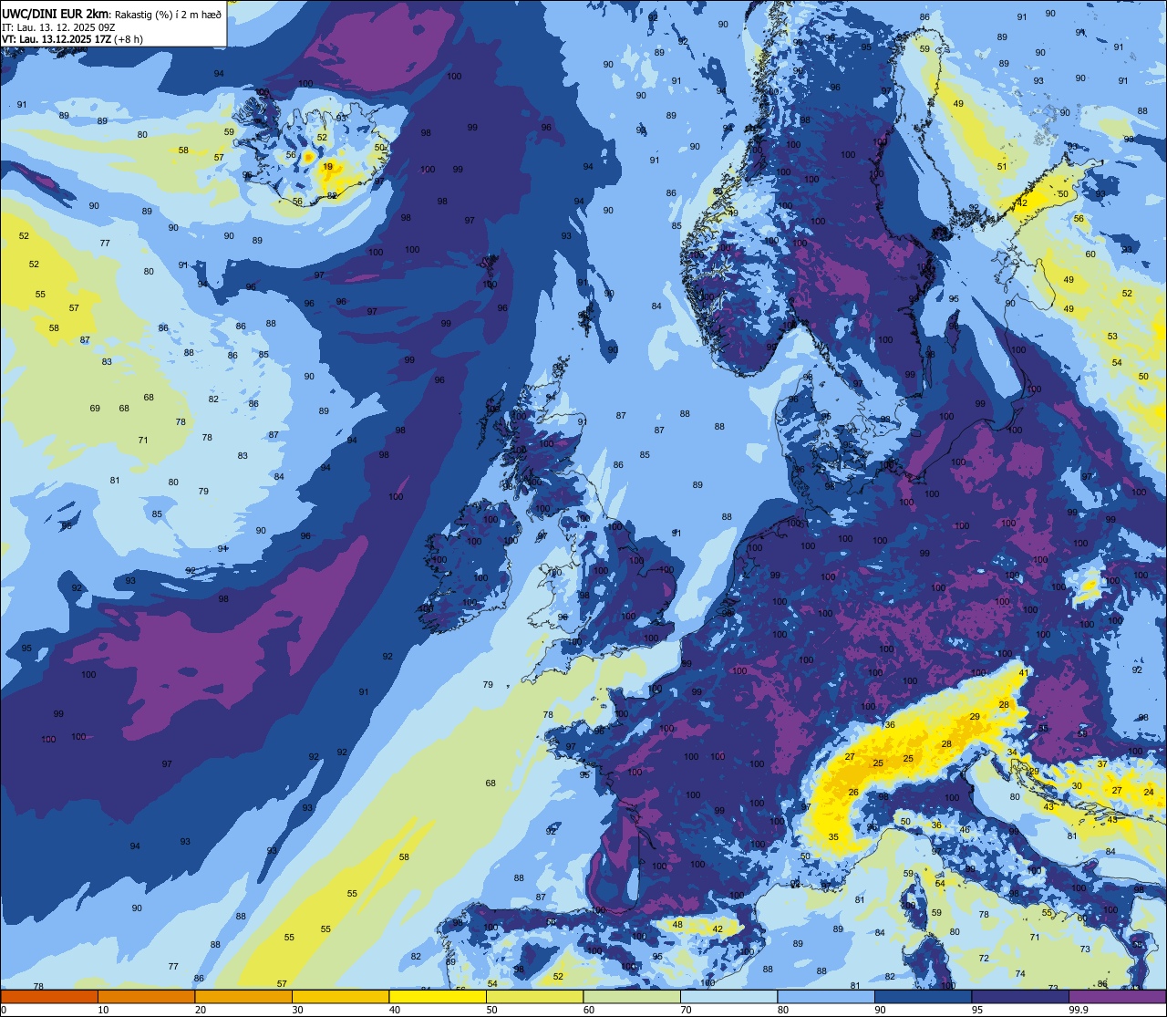Click the value '74' near the bottom right

(x=1020, y=973)
